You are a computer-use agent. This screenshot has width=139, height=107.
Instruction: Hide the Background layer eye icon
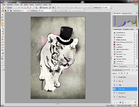[114, 93]
